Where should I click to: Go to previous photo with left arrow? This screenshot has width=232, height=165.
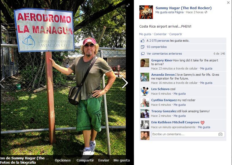2,83
